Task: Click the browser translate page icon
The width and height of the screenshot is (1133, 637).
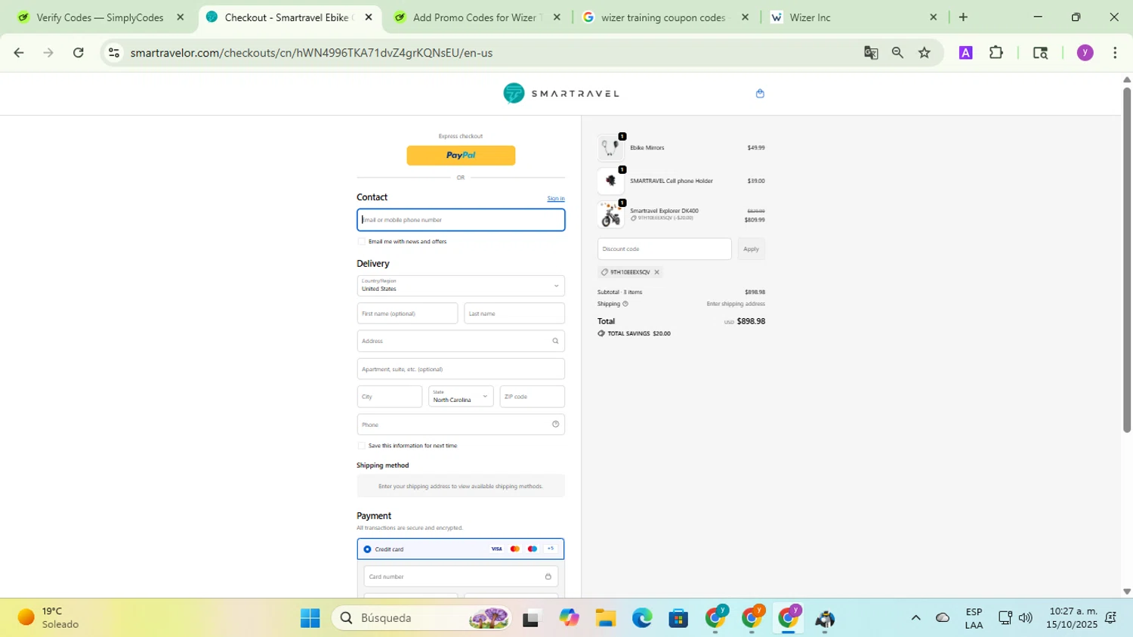Action: coord(871,52)
